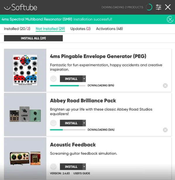Click the Softube logo
The width and height of the screenshot is (175, 180).
click(20, 7)
